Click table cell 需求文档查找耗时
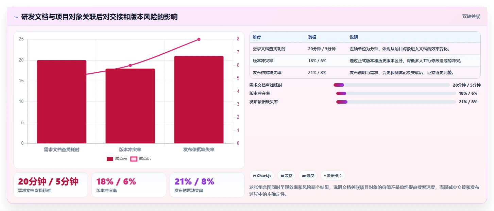 269,49
